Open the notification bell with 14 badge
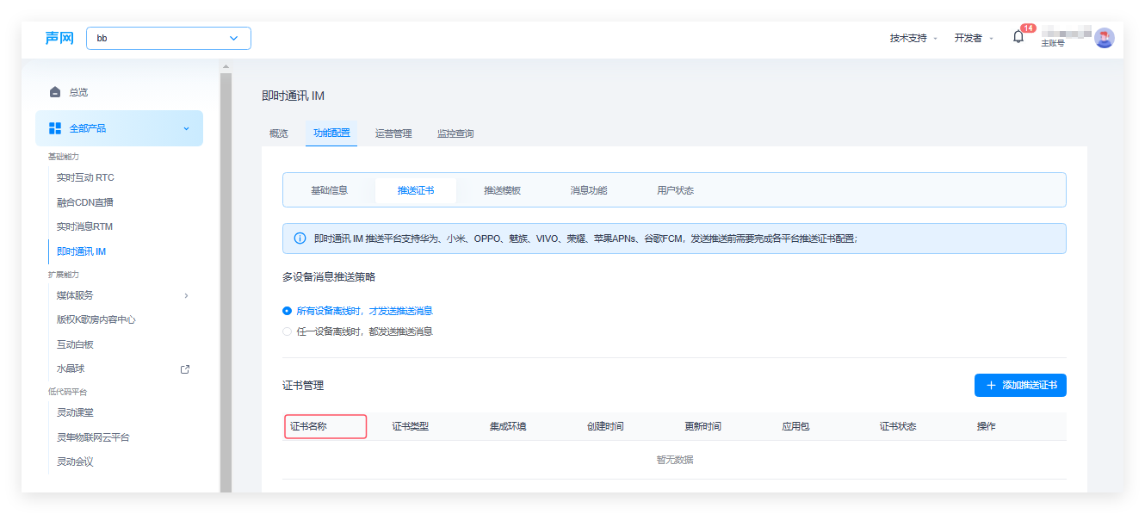 point(1018,37)
